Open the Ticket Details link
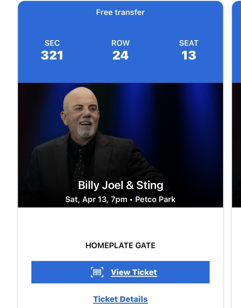The height and width of the screenshot is (308, 241). pos(120,299)
